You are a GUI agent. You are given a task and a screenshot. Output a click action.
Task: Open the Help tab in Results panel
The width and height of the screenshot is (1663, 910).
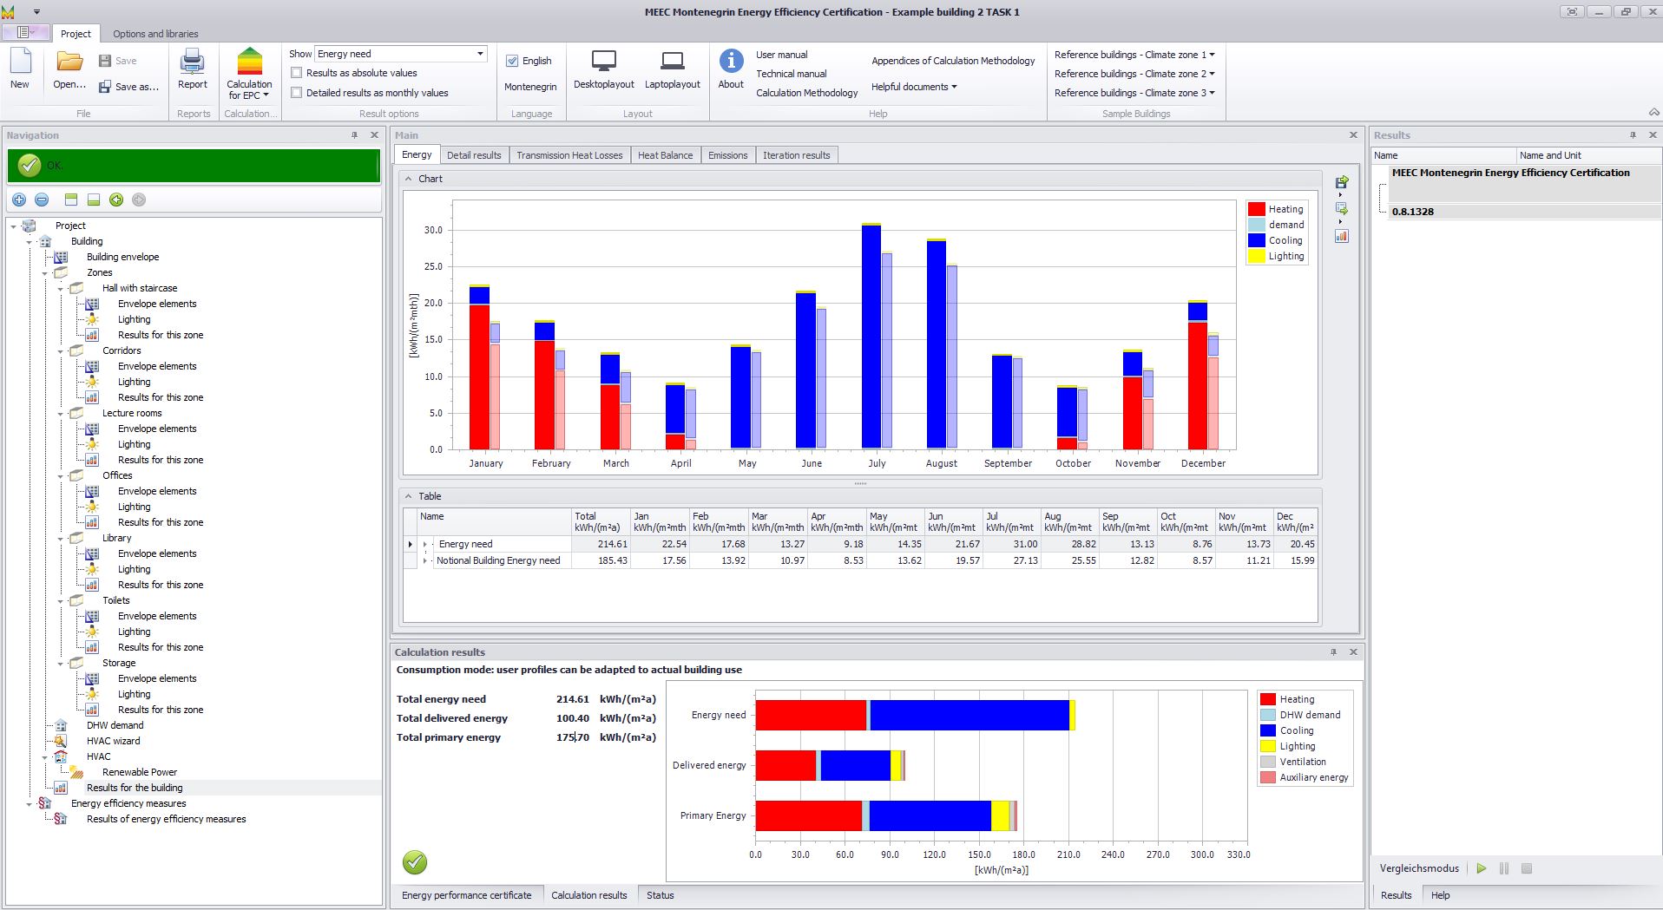point(1441,895)
